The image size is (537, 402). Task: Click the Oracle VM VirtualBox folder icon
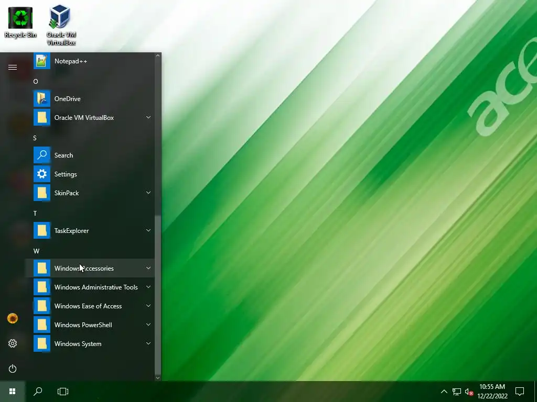click(x=42, y=118)
